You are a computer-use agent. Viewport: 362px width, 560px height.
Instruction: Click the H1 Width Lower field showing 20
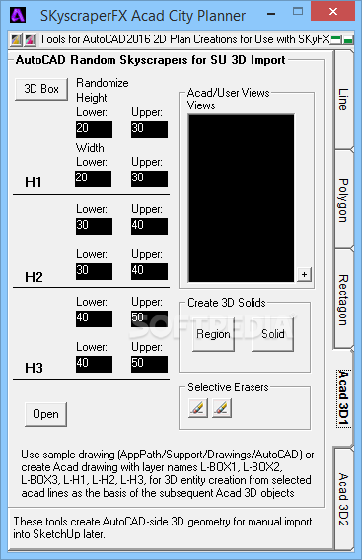tap(94, 178)
